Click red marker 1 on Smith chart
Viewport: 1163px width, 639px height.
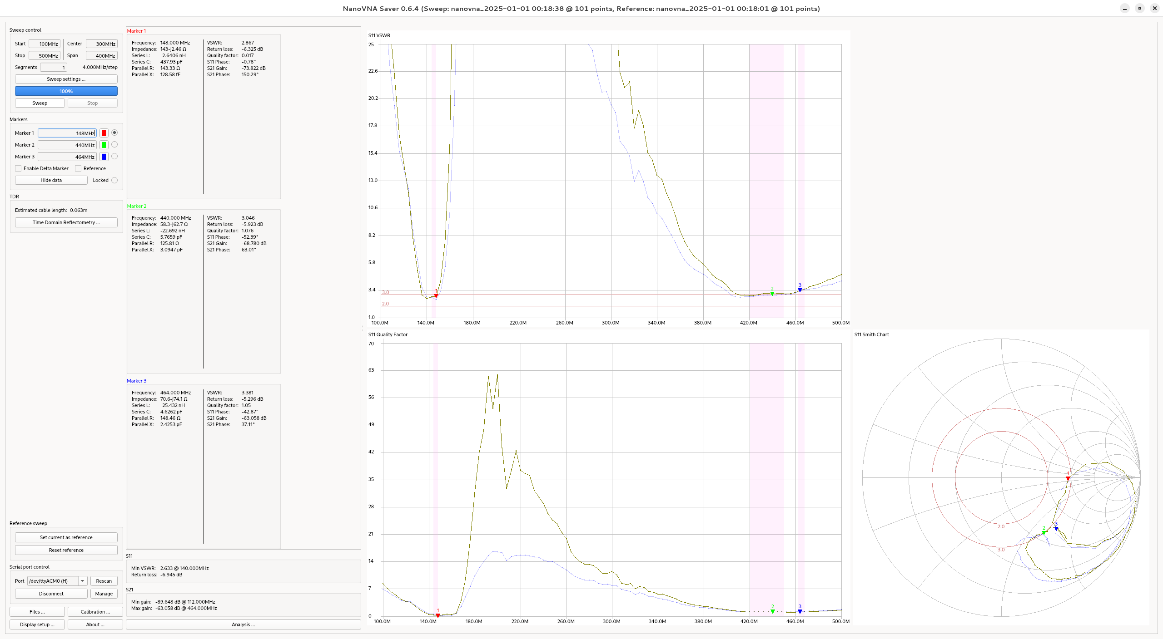(1068, 478)
